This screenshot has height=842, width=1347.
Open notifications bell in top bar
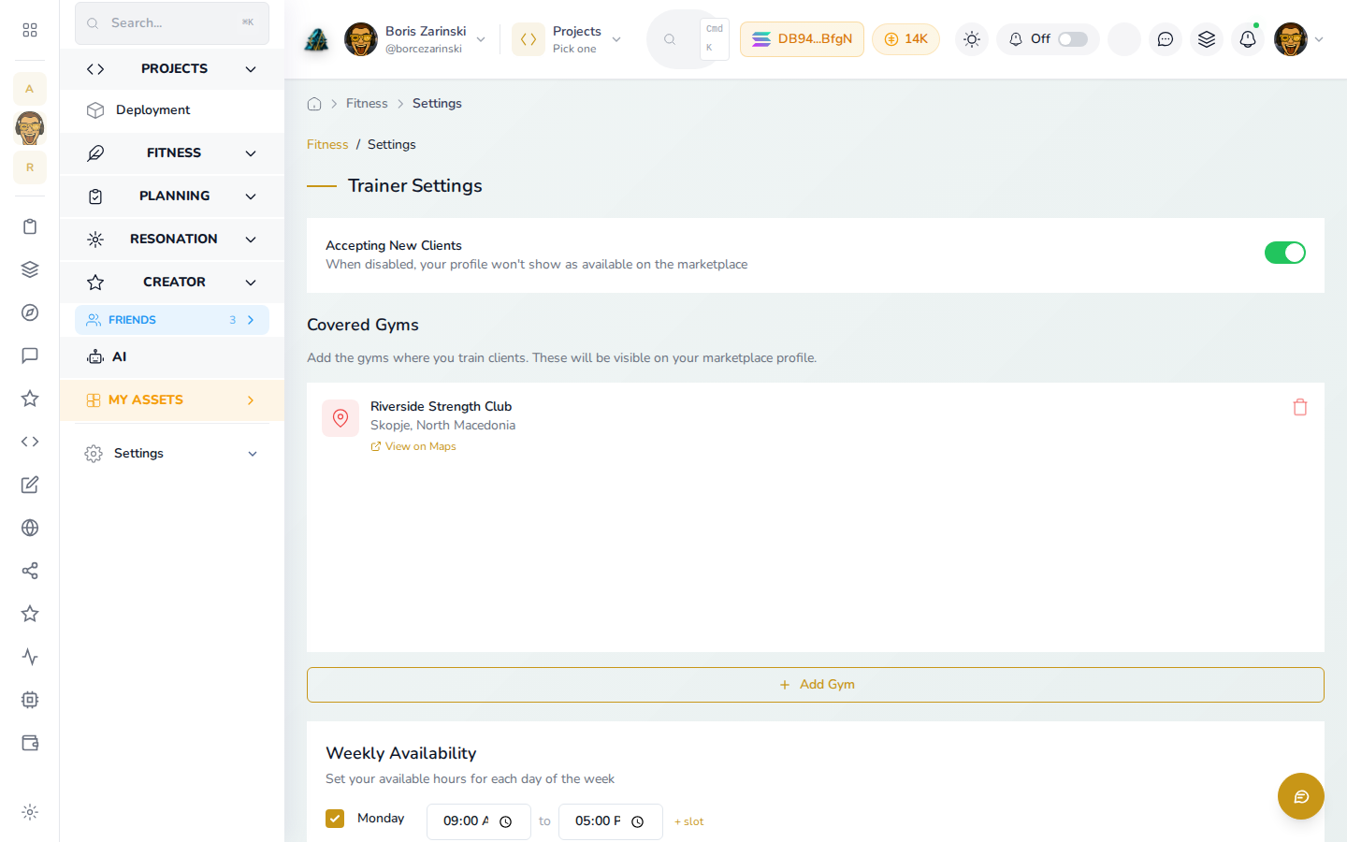click(x=1248, y=39)
